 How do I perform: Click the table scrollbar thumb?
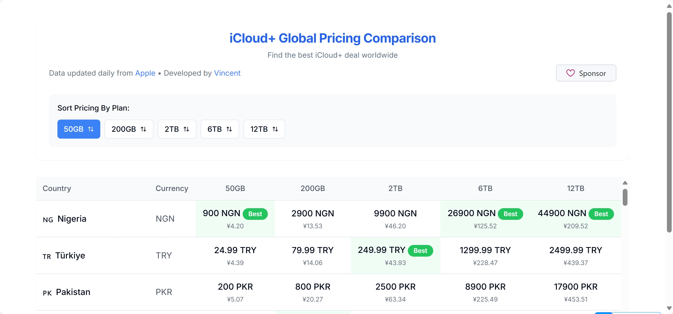[x=625, y=197]
